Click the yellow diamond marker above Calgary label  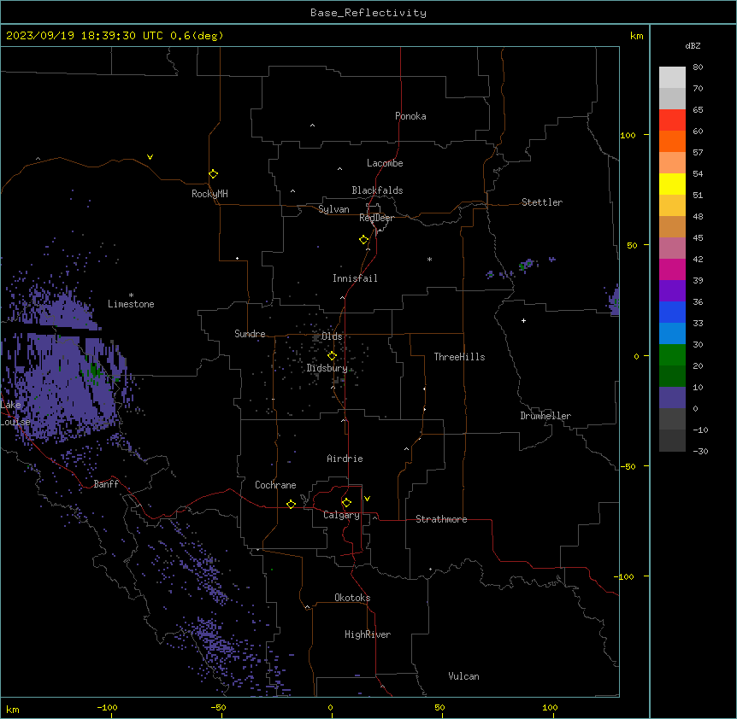coord(346,503)
